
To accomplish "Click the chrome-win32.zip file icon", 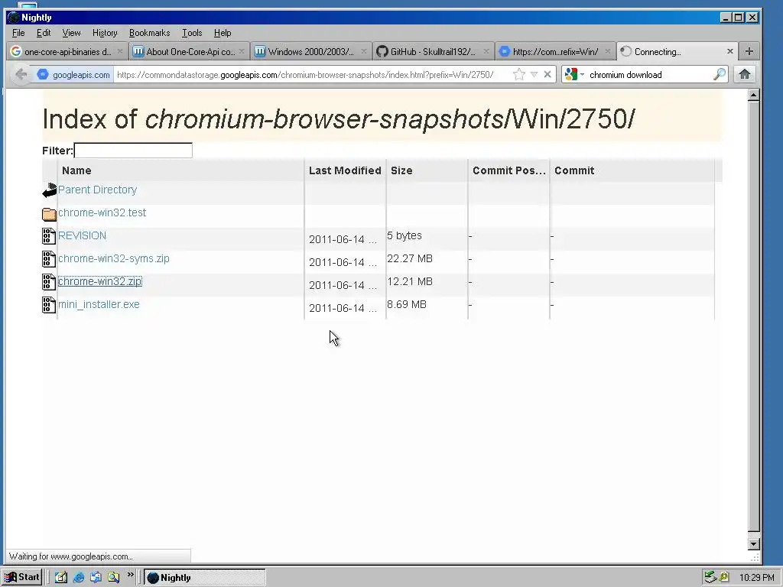I will 48,282.
